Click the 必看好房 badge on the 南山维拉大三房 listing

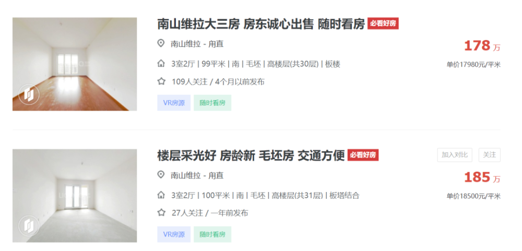(x=383, y=23)
